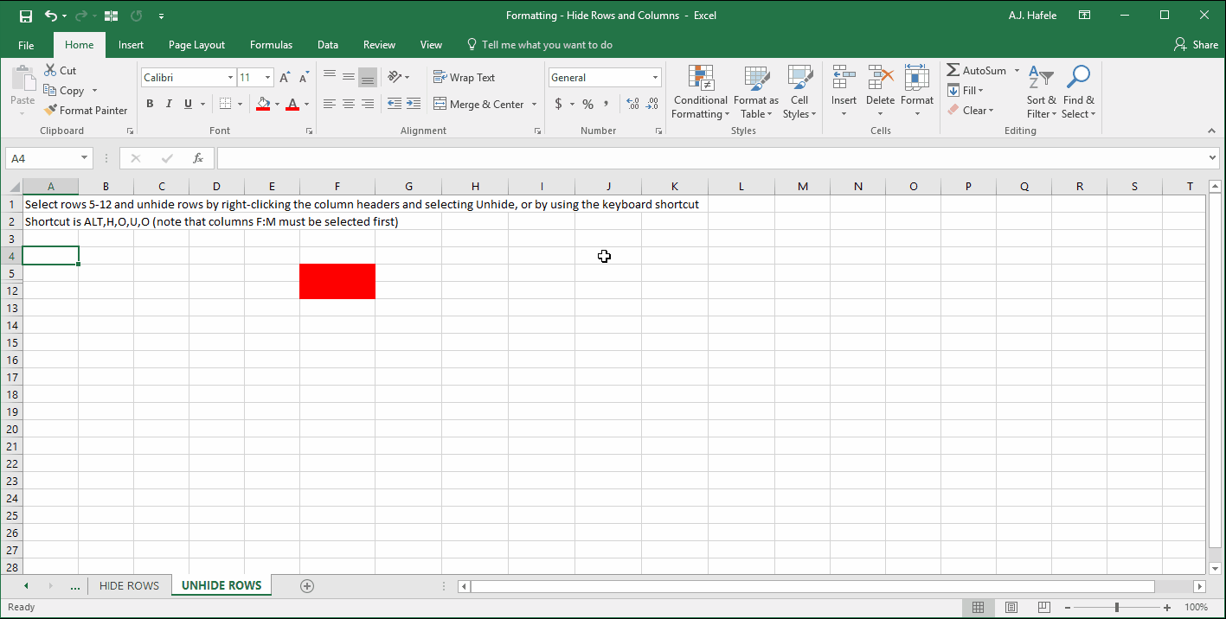Decrease decimal places

tap(652, 105)
